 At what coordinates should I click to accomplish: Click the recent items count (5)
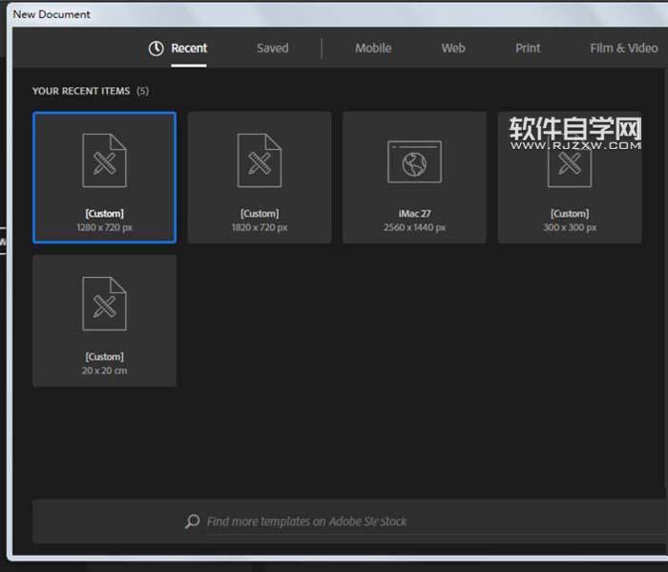(x=143, y=92)
